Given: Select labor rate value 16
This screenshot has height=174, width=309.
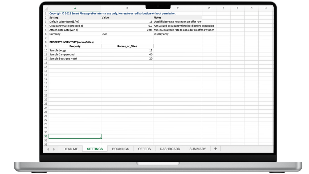Looking at the screenshot, I should click(x=127, y=22).
